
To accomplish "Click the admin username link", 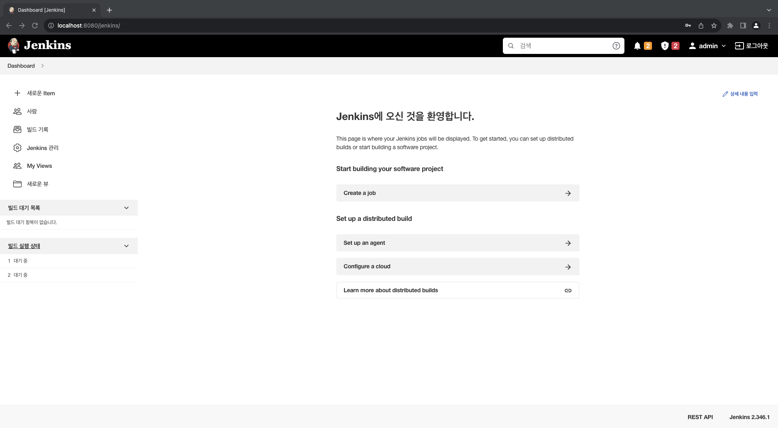I will 708,46.
